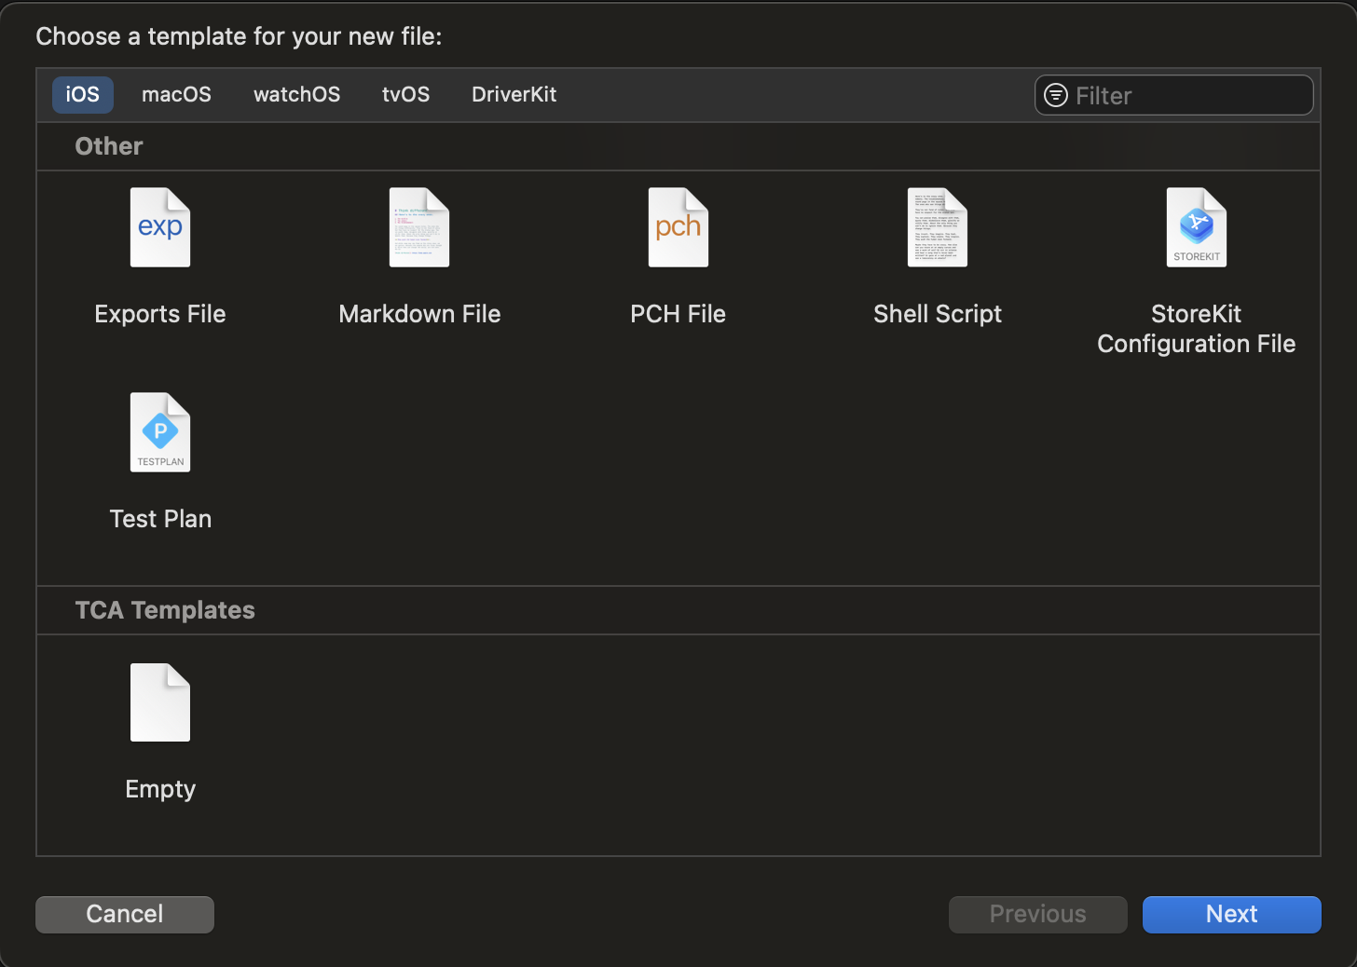Select the Exports File template icon
This screenshot has height=967, width=1357.
point(160,227)
